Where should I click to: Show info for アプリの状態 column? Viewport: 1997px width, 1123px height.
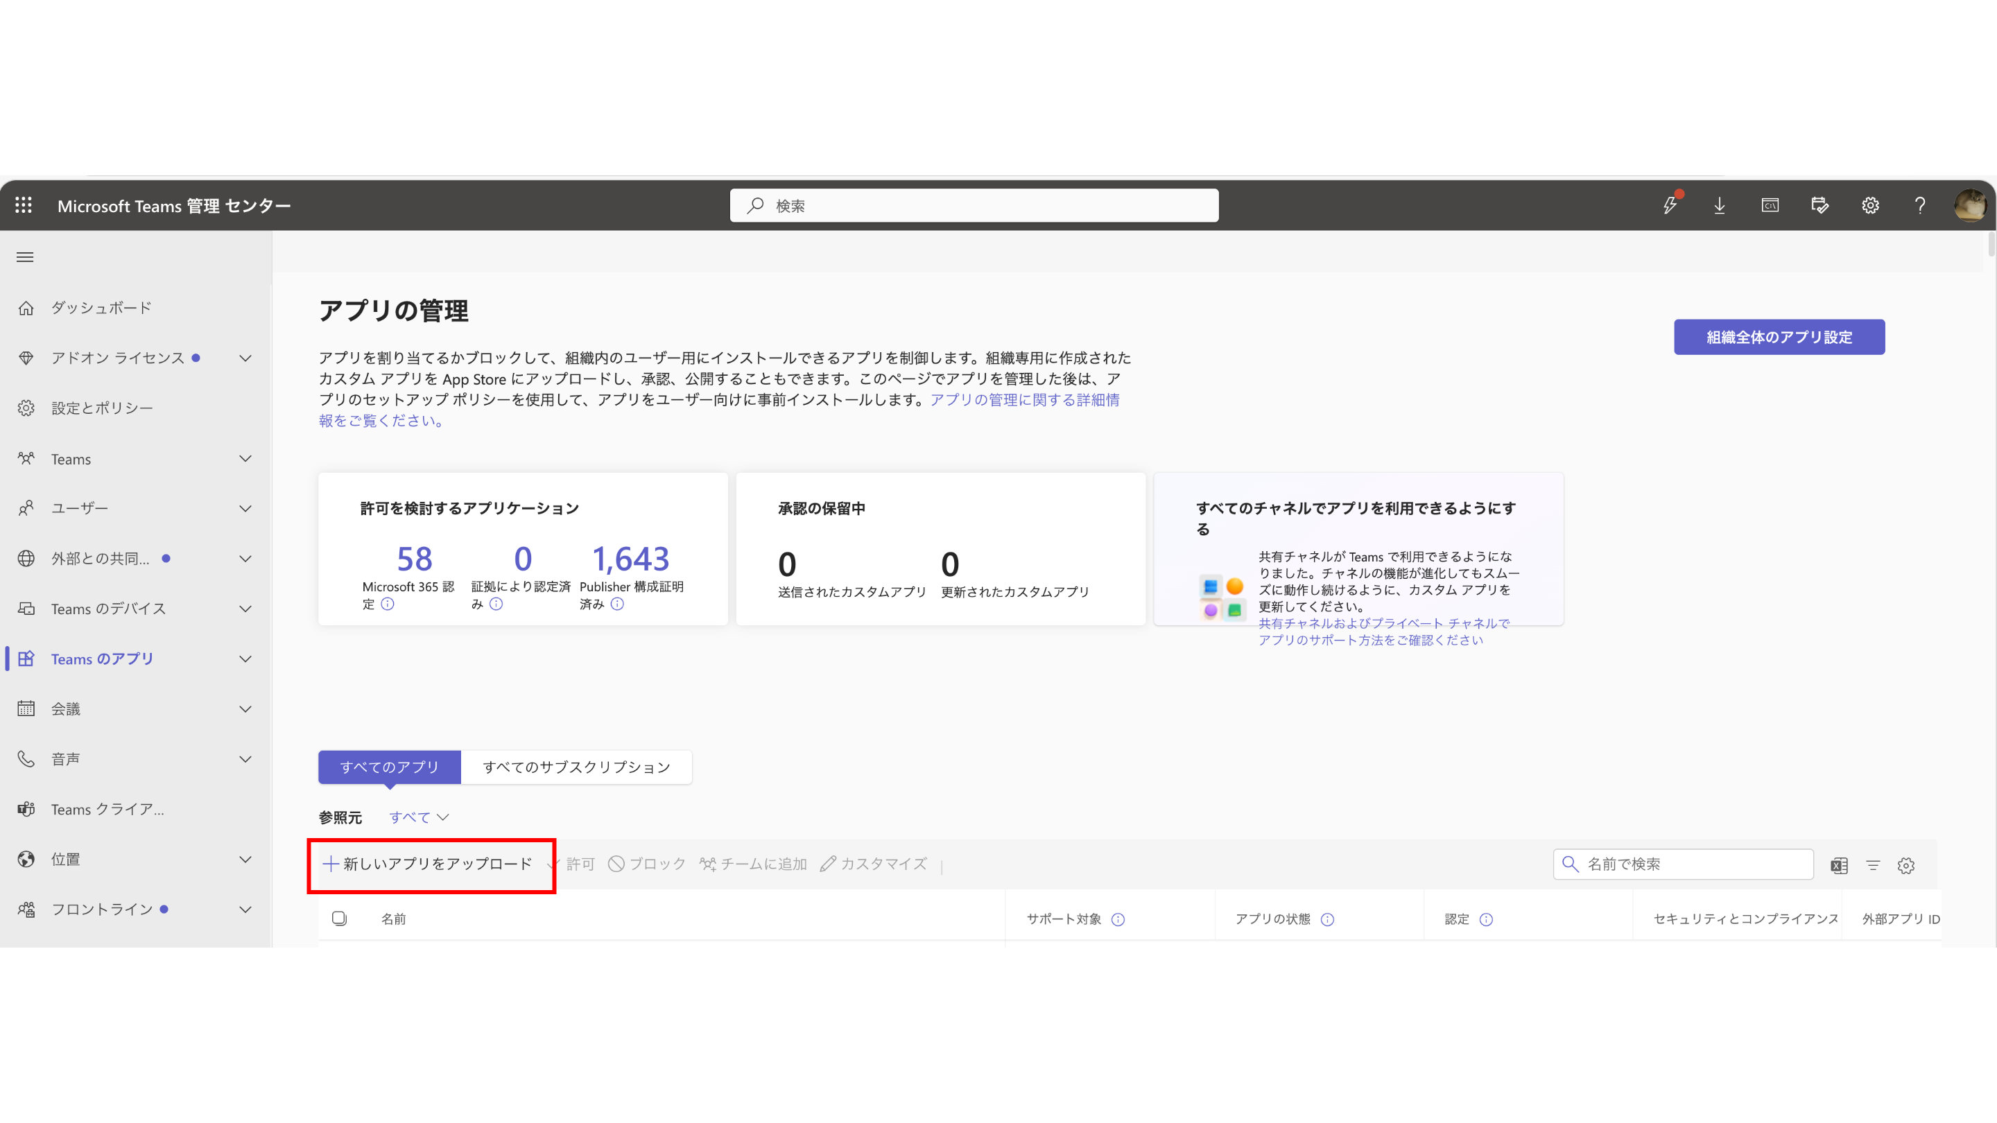[1327, 919]
